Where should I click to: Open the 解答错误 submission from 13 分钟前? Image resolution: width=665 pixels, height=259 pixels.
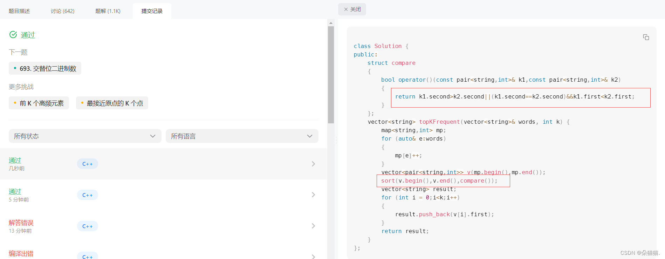pos(164,226)
